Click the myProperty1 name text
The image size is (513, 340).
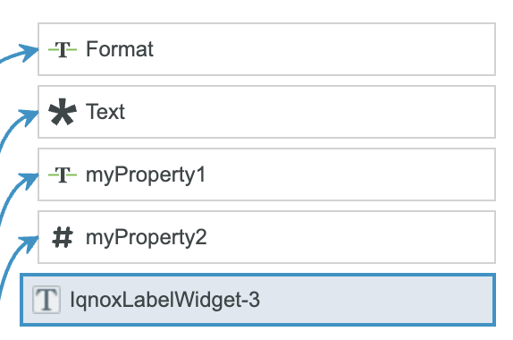[146, 175]
